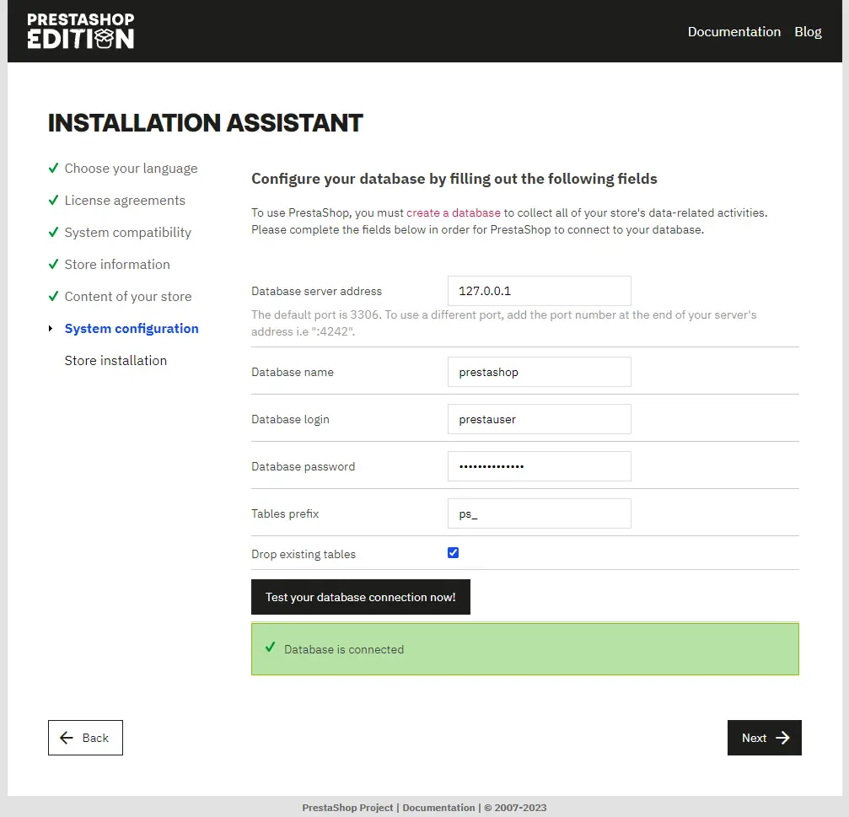Focus the Database server address field
849x817 pixels.
click(x=540, y=291)
